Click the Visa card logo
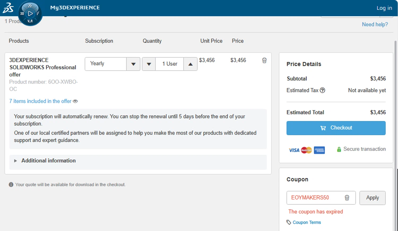The width and height of the screenshot is (398, 231). pyautogui.click(x=294, y=150)
